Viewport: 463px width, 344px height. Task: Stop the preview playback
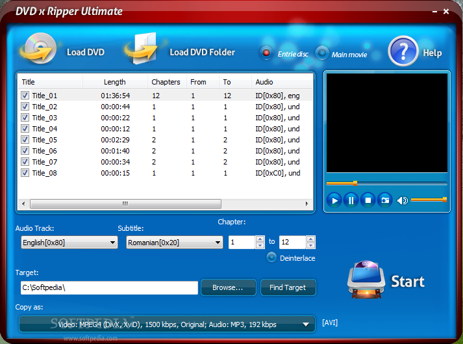coord(368,200)
